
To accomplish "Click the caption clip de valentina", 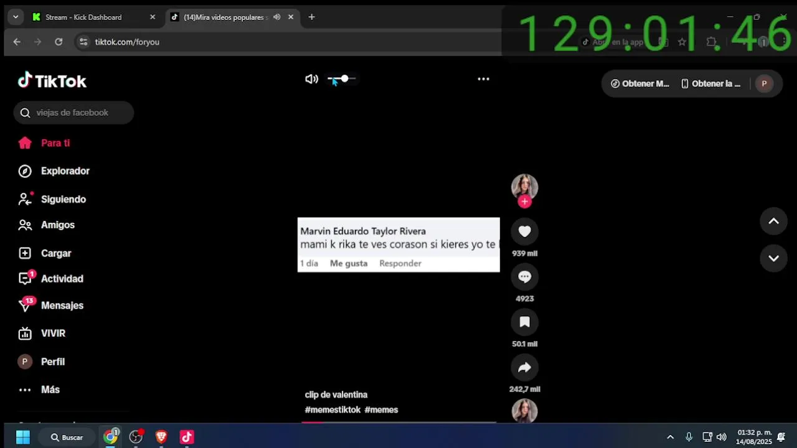I will point(336,395).
